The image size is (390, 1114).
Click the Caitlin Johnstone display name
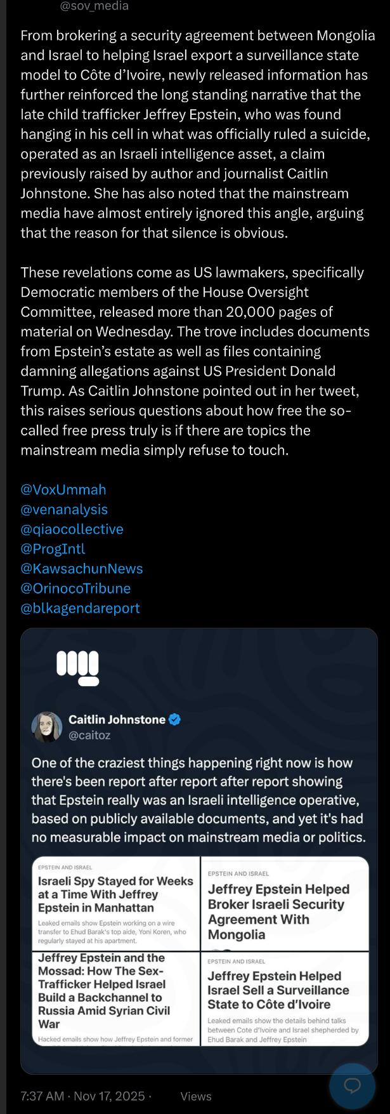(x=117, y=720)
